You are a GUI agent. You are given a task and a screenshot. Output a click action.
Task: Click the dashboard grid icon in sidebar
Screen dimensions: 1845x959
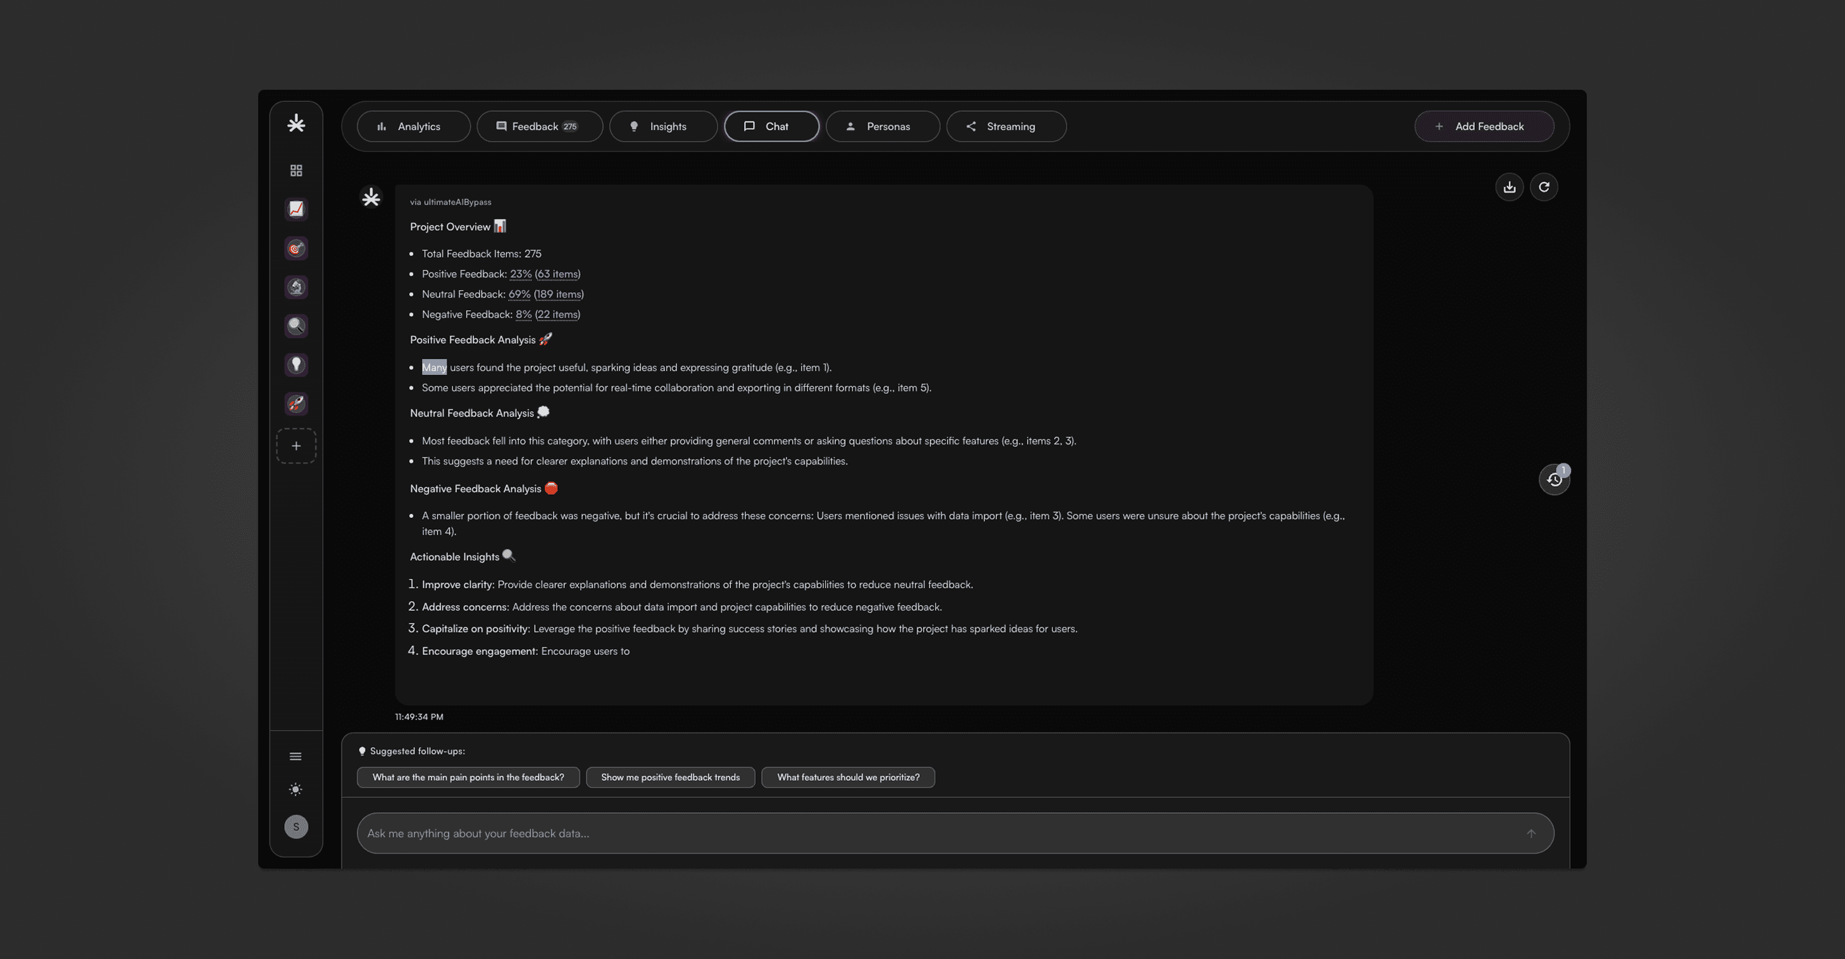click(296, 170)
